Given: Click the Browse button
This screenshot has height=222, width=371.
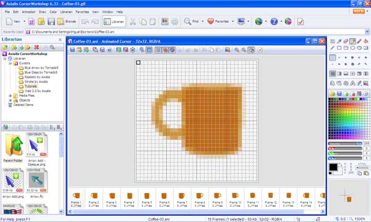Looking at the screenshot, I should point(67,22).
